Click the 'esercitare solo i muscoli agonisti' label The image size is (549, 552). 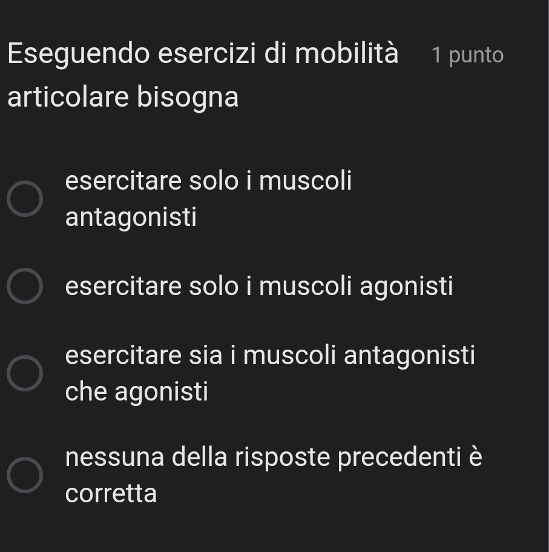[259, 286]
